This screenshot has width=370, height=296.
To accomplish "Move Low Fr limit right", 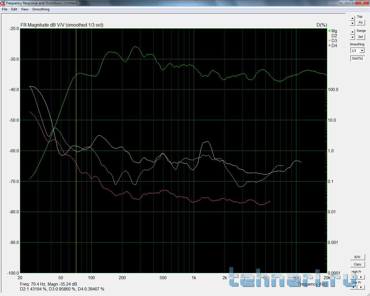I will pyautogui.click(x=361, y=287).
